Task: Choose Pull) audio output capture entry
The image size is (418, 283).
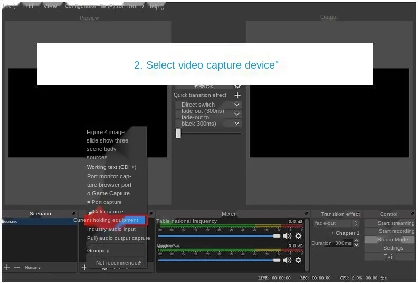Action: click(118, 238)
